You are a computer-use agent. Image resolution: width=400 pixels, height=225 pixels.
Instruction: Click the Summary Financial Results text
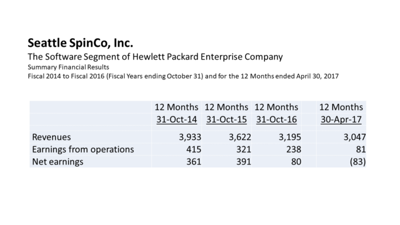point(69,67)
